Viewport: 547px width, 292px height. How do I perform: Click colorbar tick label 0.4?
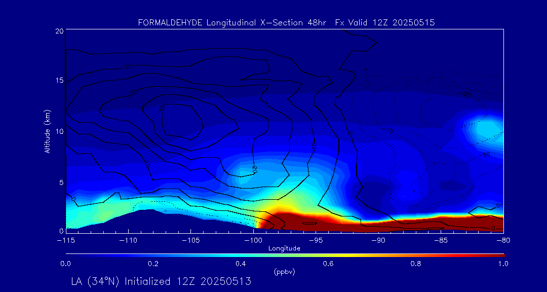click(241, 264)
